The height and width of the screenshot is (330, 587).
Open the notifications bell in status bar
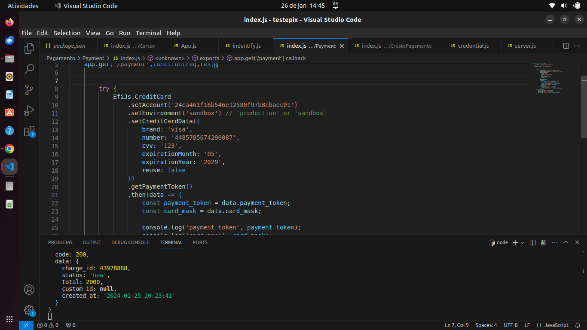[578, 325]
